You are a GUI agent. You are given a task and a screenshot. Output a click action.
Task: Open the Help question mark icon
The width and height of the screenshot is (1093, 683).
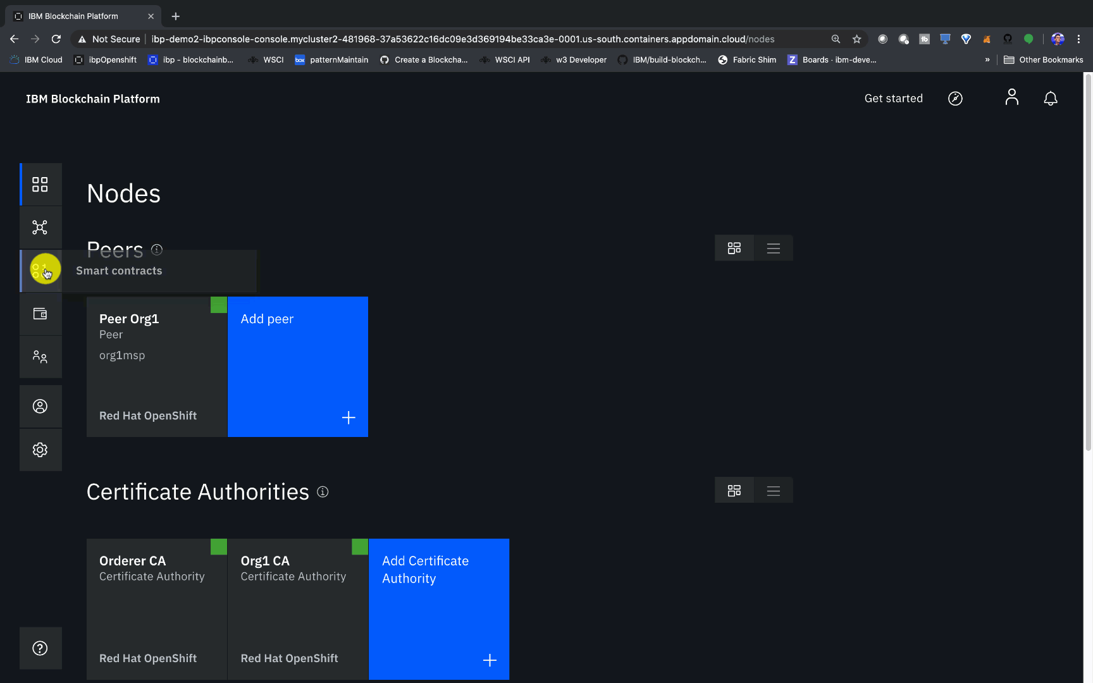click(x=40, y=648)
